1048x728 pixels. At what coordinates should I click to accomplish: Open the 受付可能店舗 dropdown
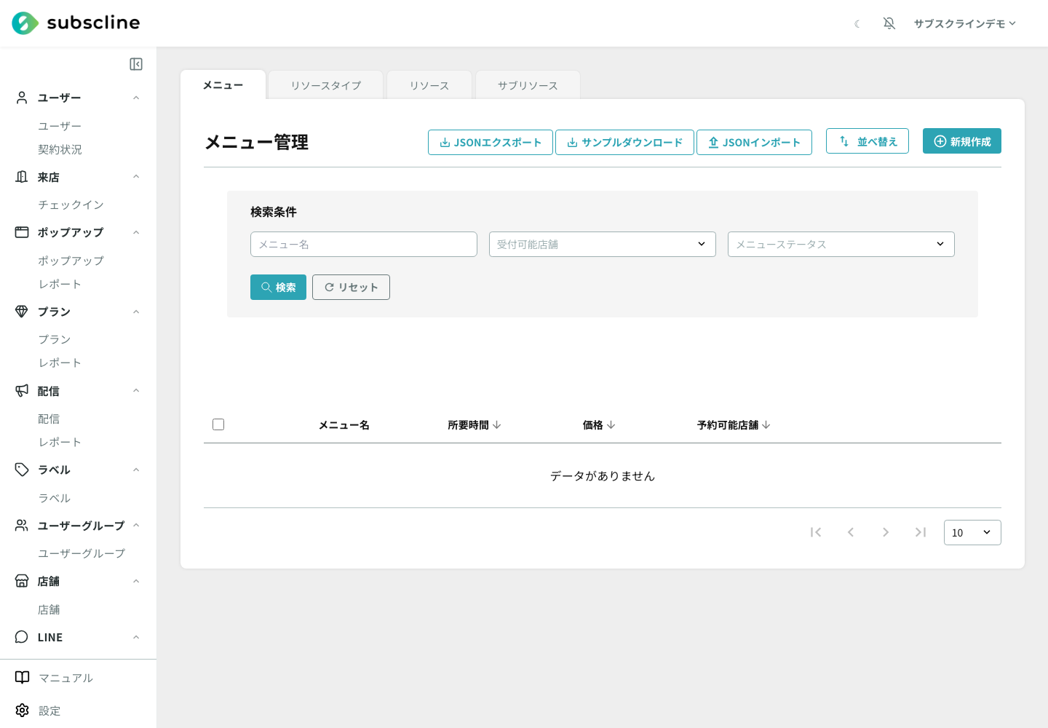coord(603,245)
